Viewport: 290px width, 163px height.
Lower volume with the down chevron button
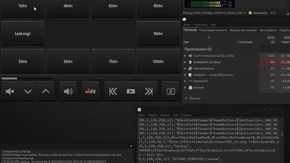tap(28, 91)
